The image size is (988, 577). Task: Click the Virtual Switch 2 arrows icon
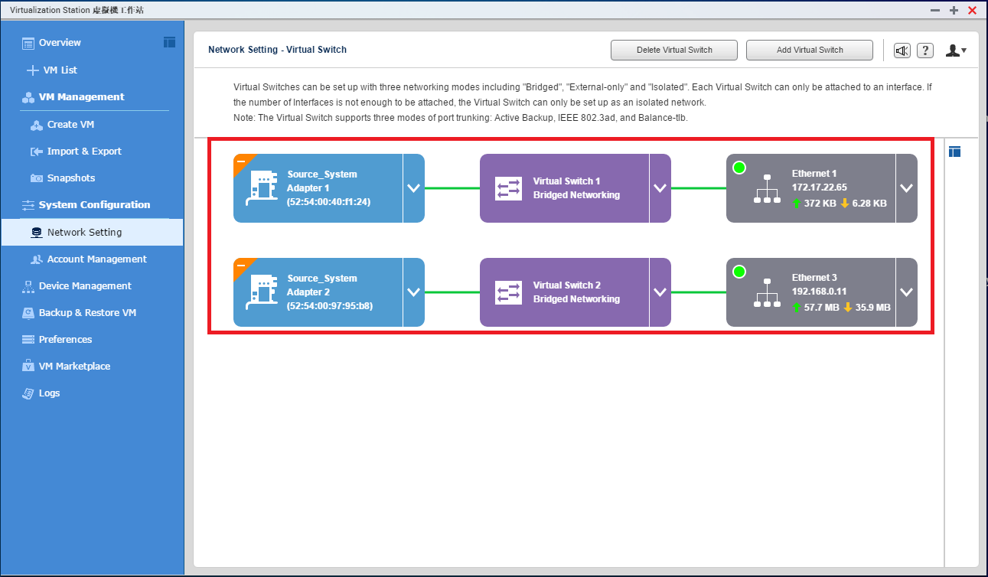pos(508,292)
